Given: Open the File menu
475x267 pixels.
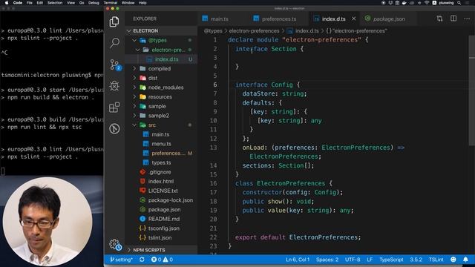Looking at the screenshot, I should tap(30, 3).
